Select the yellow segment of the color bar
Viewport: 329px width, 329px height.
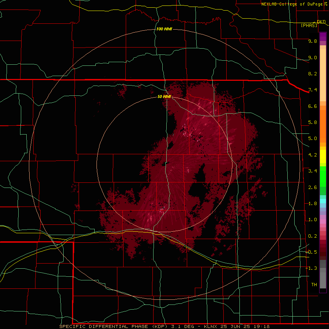coord(323,156)
